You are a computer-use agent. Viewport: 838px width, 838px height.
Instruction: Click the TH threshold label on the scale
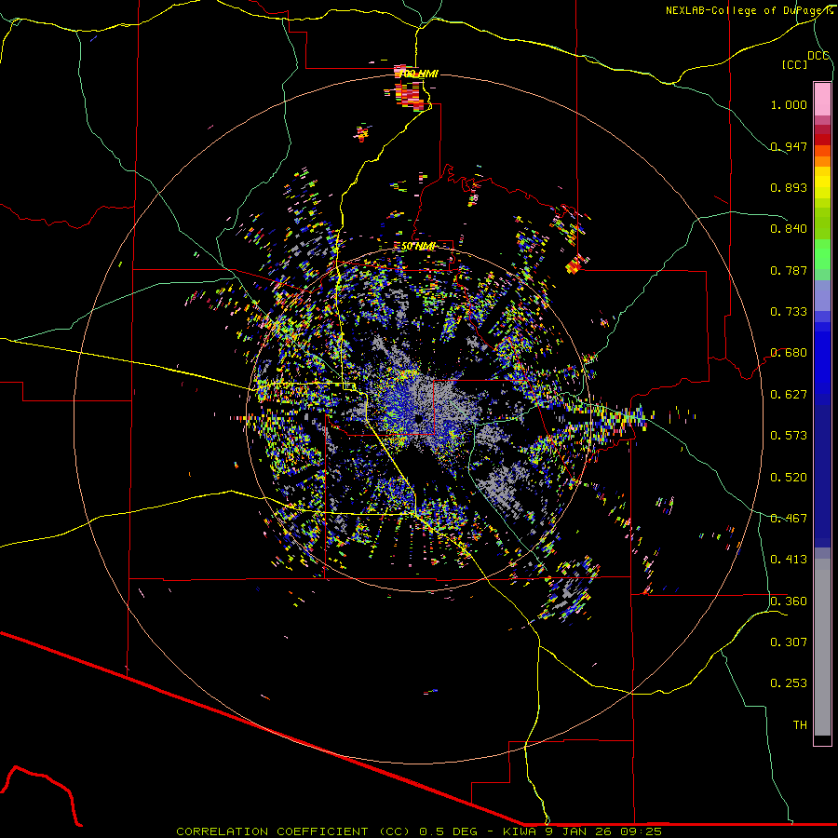pyautogui.click(x=800, y=725)
